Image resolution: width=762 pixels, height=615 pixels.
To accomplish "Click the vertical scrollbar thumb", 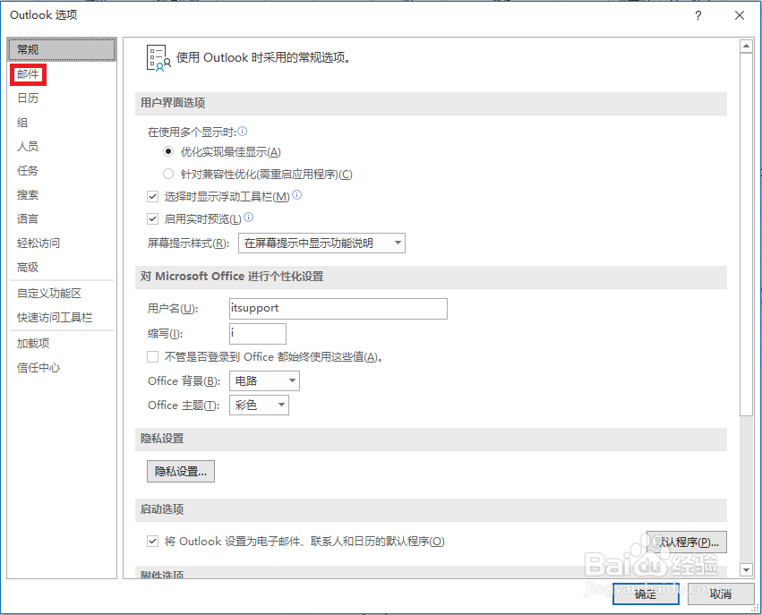I will click(746, 235).
